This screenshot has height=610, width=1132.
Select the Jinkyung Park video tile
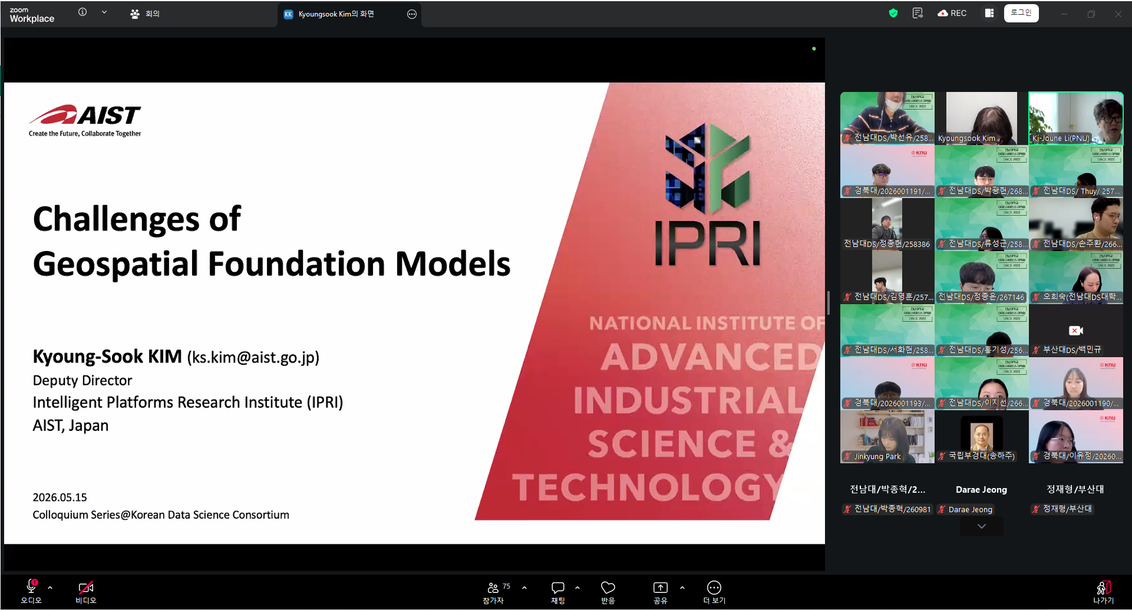[x=887, y=436]
